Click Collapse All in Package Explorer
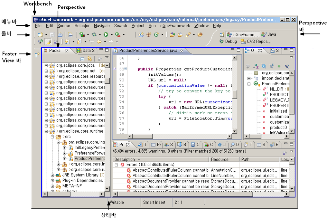 click(x=82, y=59)
